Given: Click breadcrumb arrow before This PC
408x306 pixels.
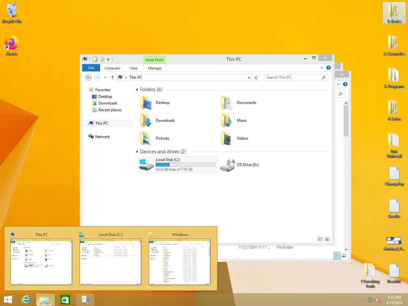Looking at the screenshot, I should pyautogui.click(x=126, y=77).
